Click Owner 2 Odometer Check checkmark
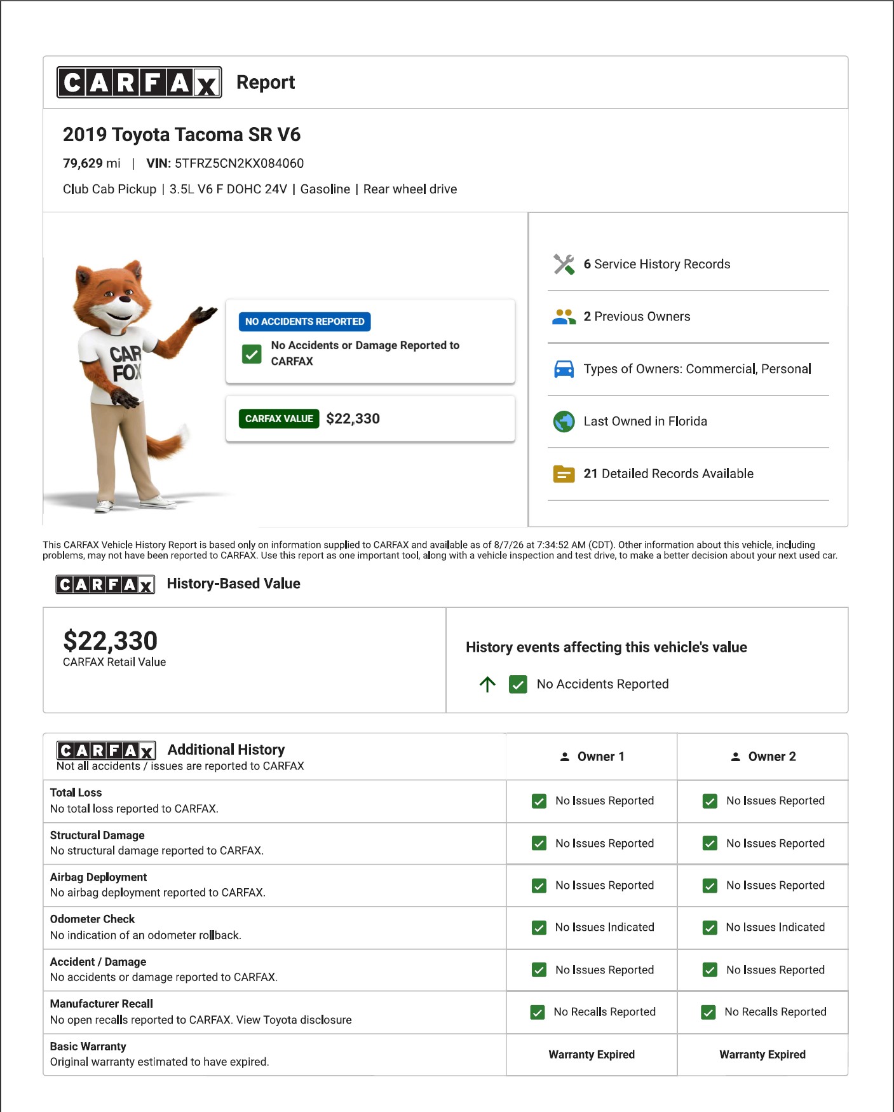 pyautogui.click(x=710, y=928)
